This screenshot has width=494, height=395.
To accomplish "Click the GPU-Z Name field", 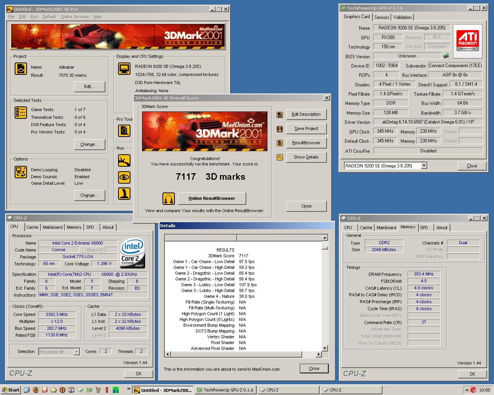I will (411, 28).
